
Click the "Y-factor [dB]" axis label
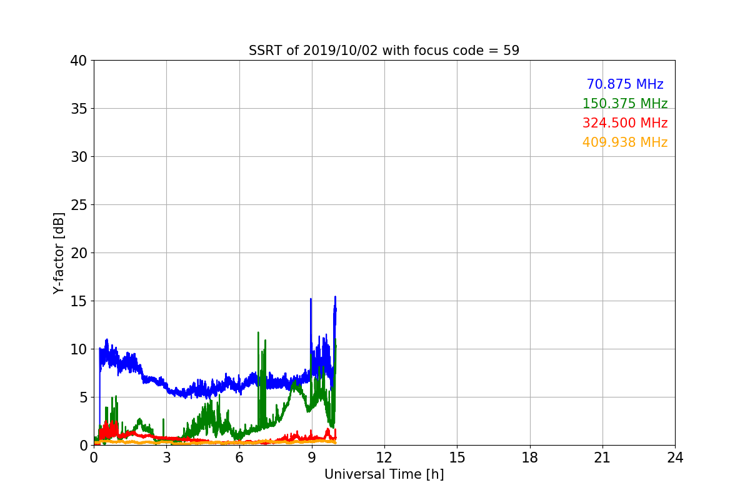[59, 252]
